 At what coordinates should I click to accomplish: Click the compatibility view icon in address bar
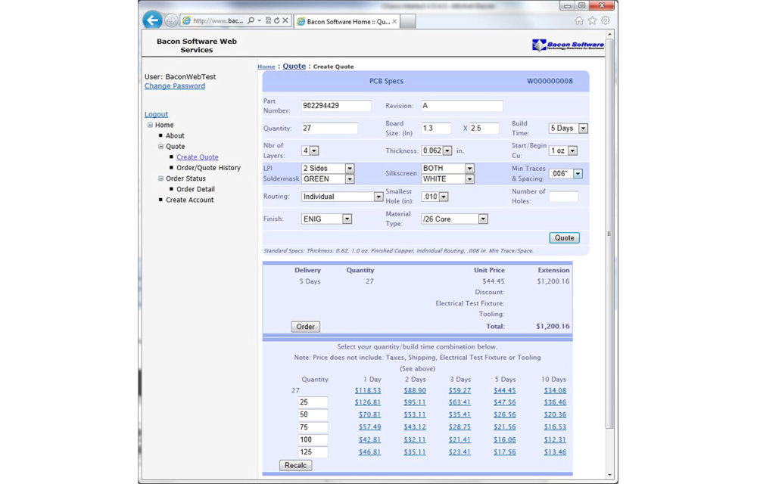268,20
